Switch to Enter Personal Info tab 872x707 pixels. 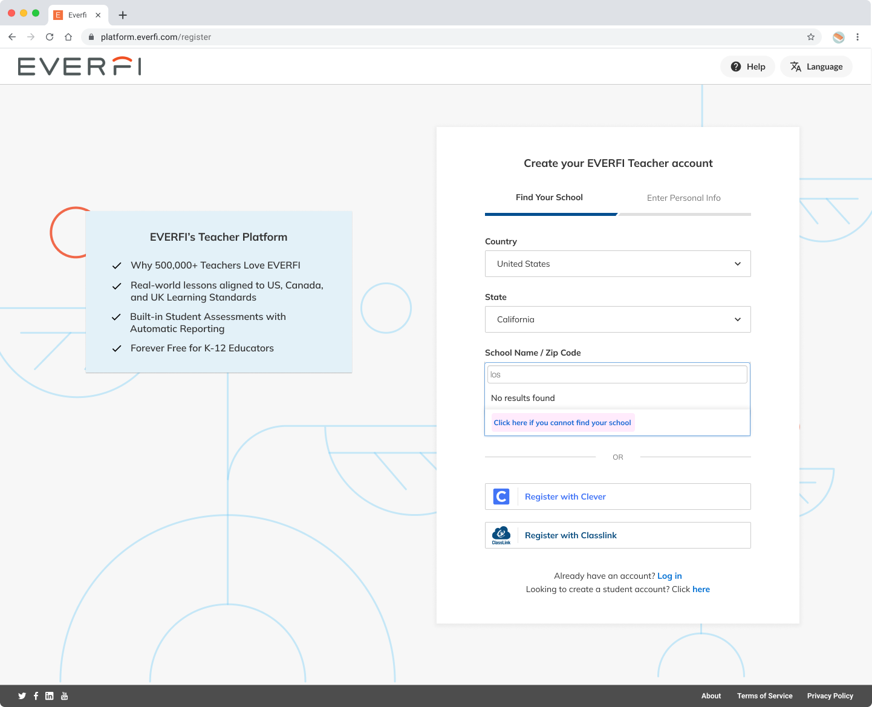(684, 198)
